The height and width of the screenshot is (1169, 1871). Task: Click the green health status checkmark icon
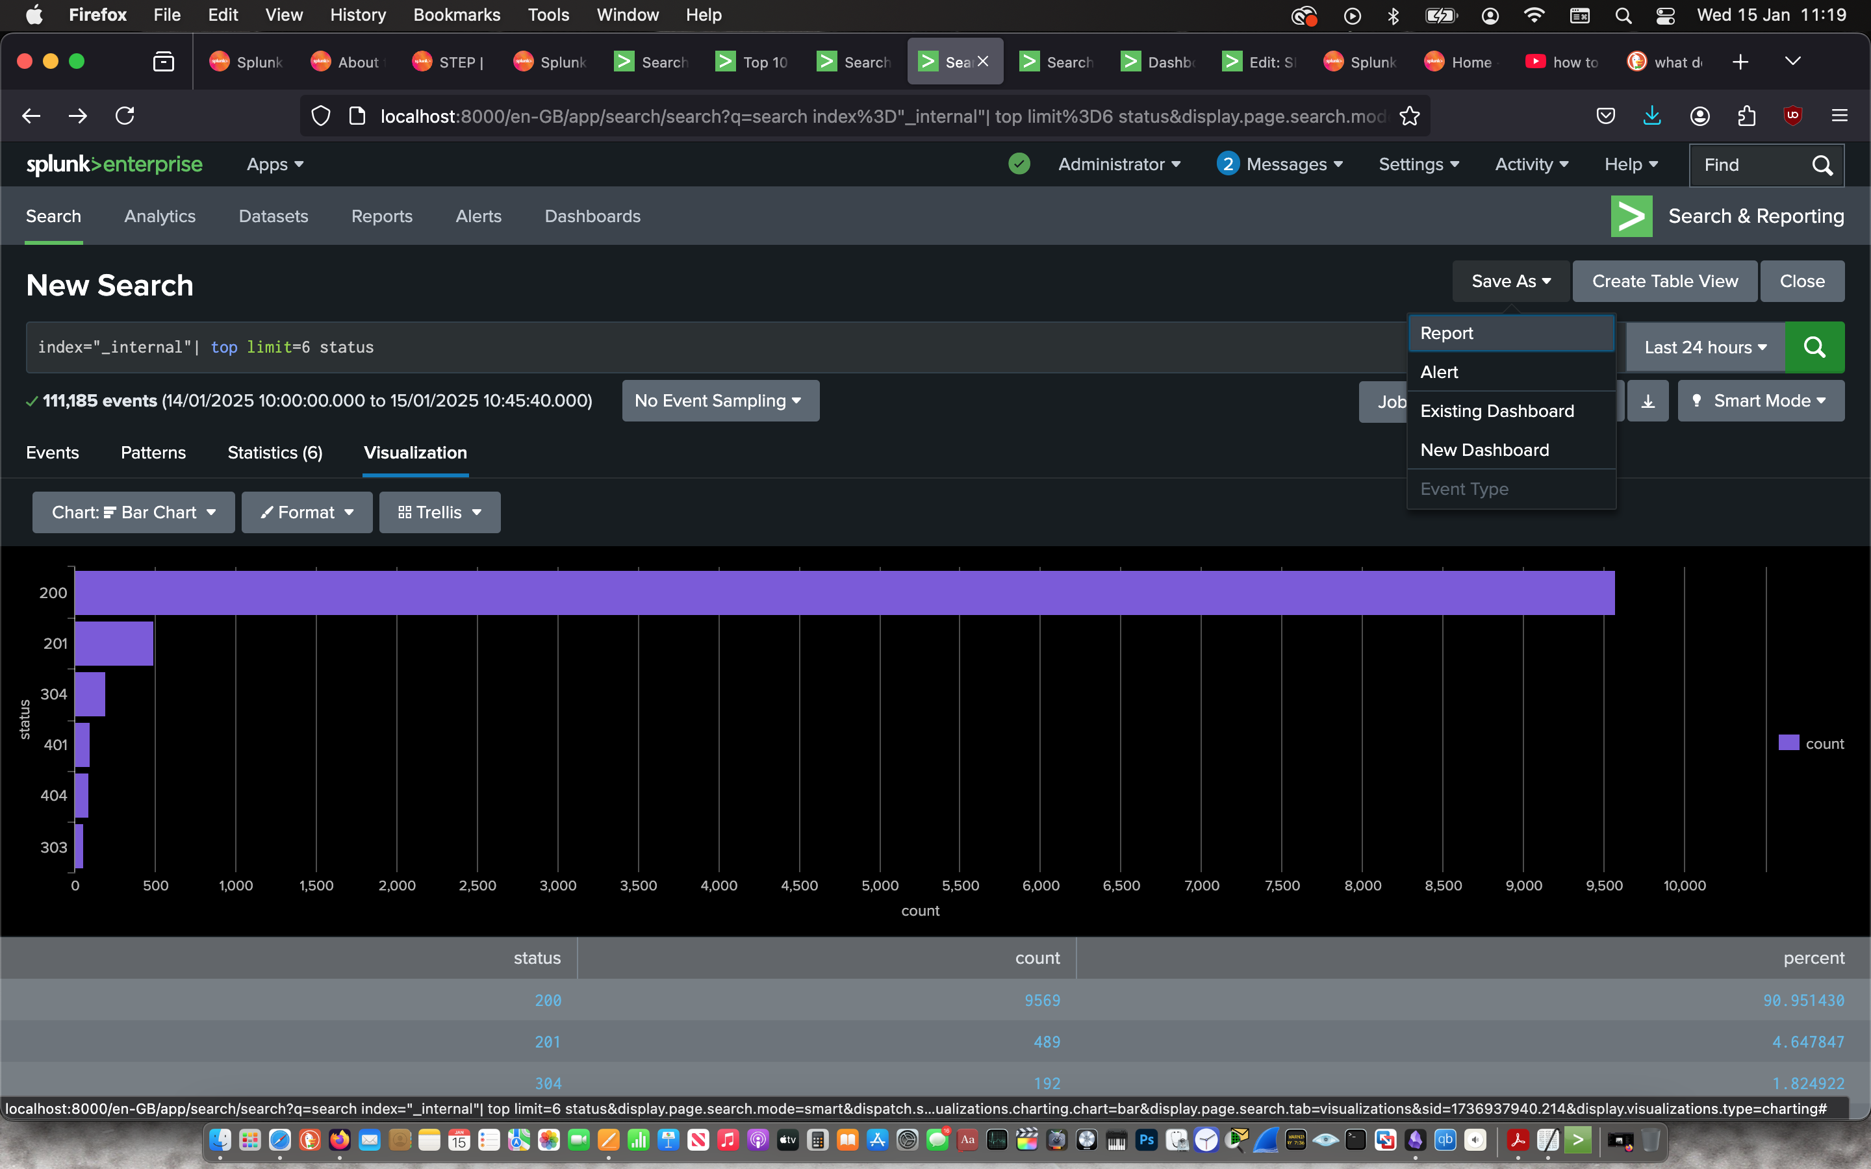coord(1019,164)
